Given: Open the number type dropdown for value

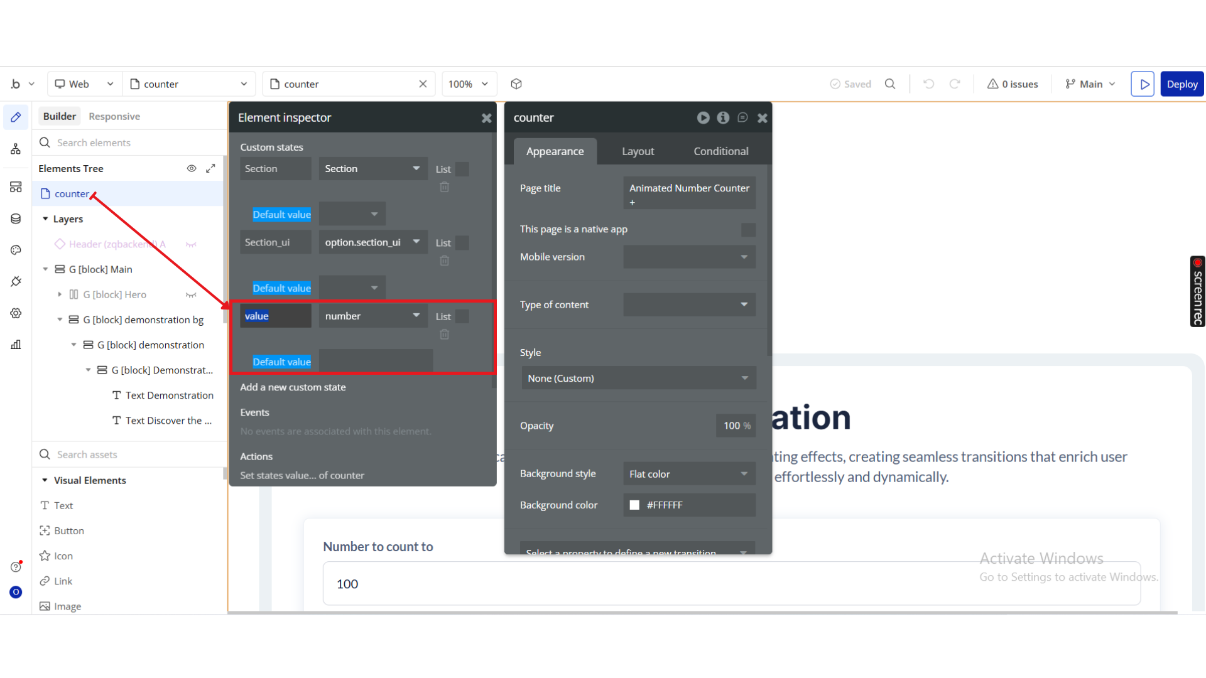Looking at the screenshot, I should coord(372,316).
